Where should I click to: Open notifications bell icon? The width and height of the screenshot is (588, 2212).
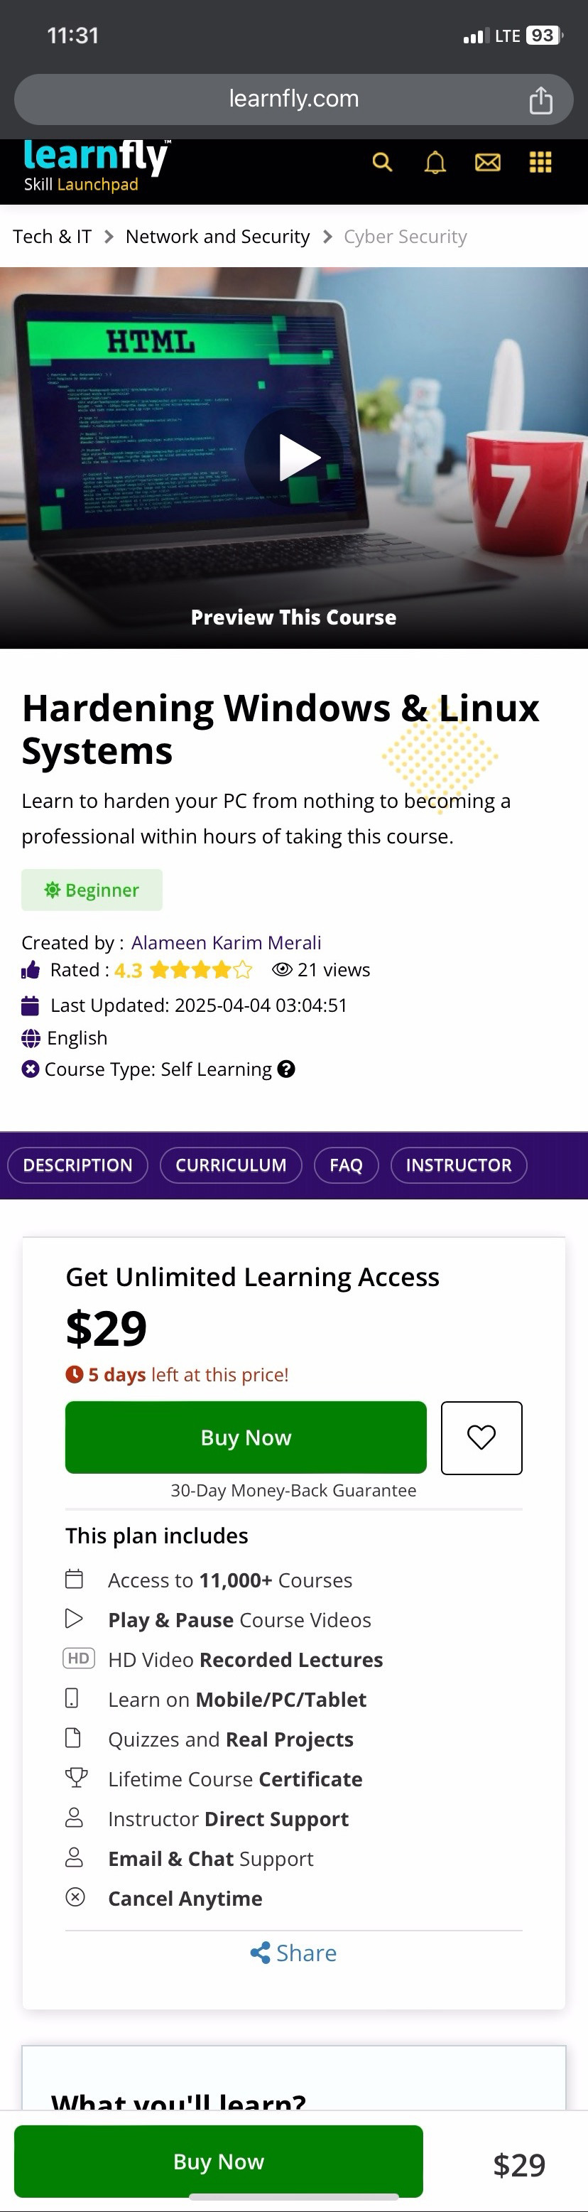click(x=435, y=162)
